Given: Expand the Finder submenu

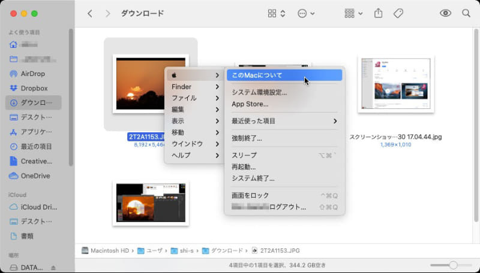Looking at the screenshot, I should pos(196,87).
